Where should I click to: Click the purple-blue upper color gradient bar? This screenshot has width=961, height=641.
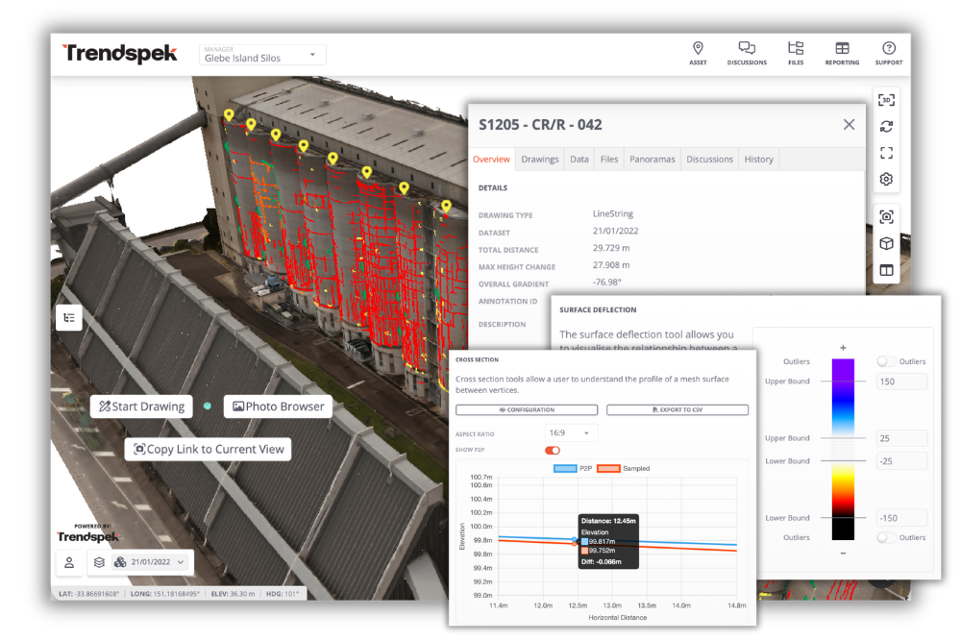pyautogui.click(x=843, y=398)
